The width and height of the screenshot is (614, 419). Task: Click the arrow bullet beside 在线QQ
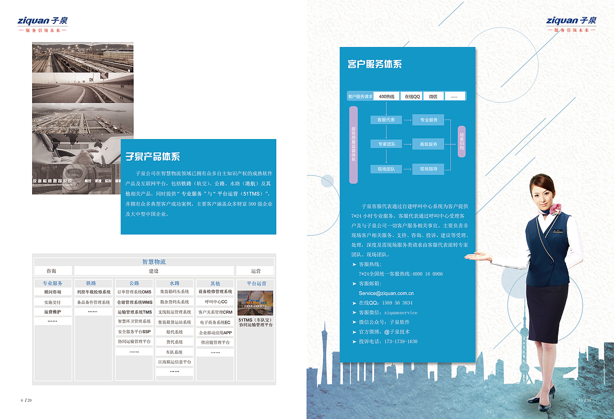[x=354, y=303]
